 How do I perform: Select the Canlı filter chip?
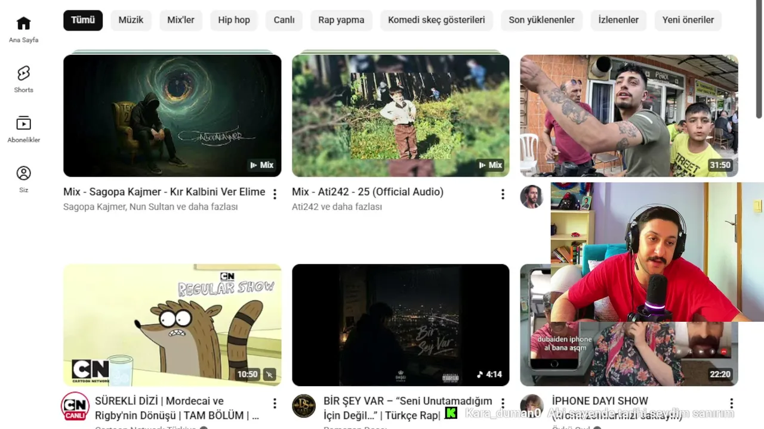(x=284, y=20)
